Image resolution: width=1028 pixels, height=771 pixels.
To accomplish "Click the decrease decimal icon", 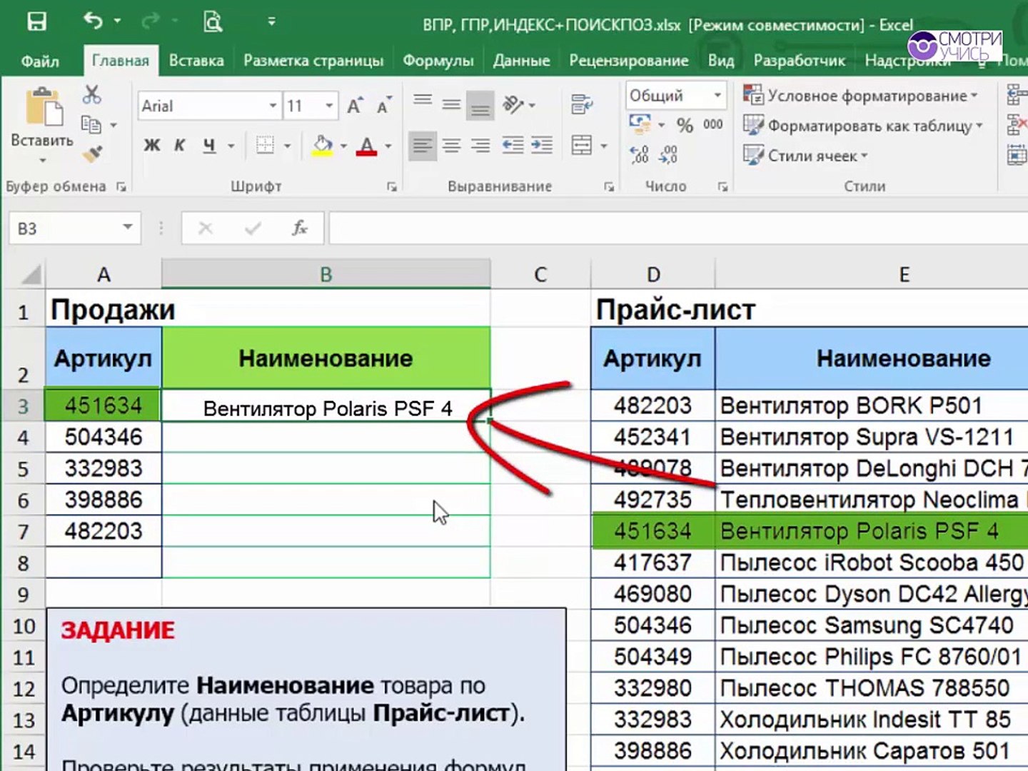I will coord(669,154).
